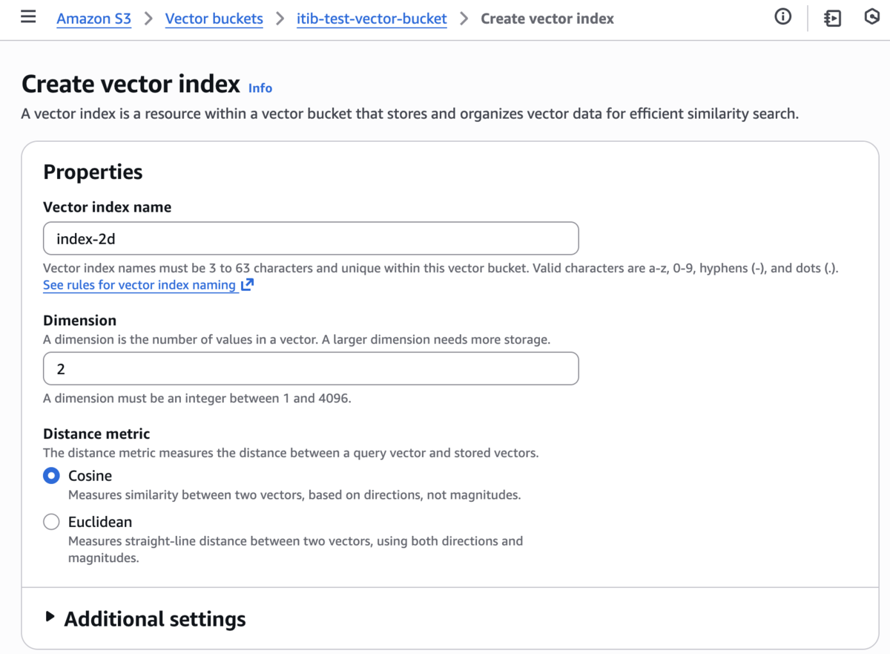Image resolution: width=890 pixels, height=654 pixels.
Task: Go to Amazon S3 breadcrumb
Action: click(94, 19)
